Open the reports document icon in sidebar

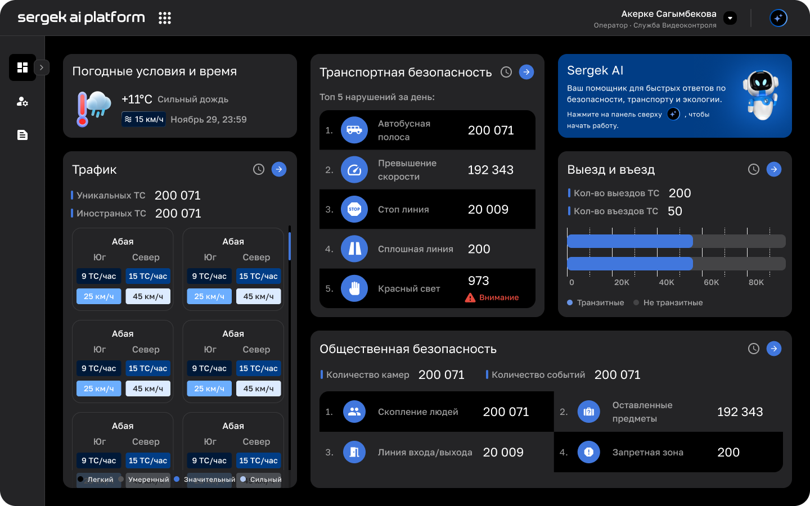pyautogui.click(x=22, y=135)
